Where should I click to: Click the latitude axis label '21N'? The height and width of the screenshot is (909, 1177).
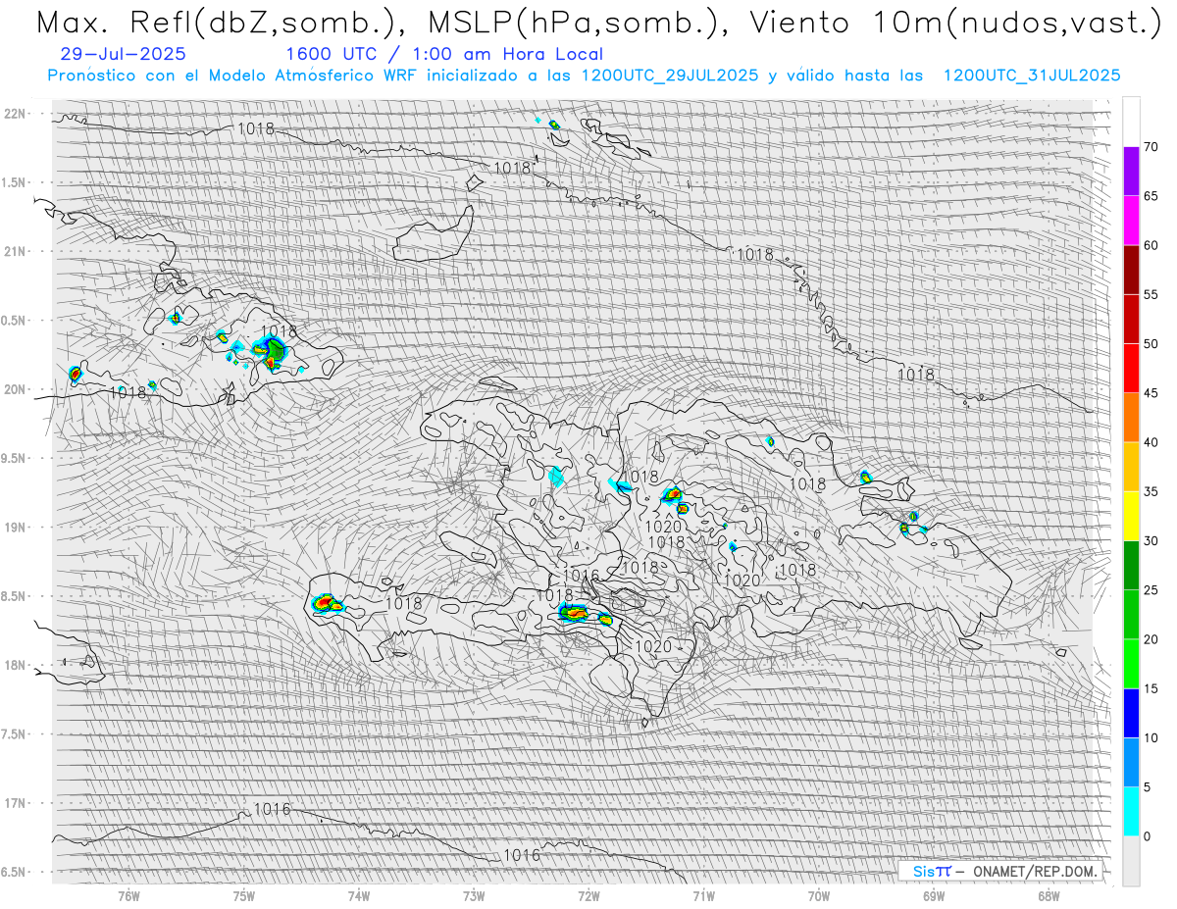click(x=16, y=251)
